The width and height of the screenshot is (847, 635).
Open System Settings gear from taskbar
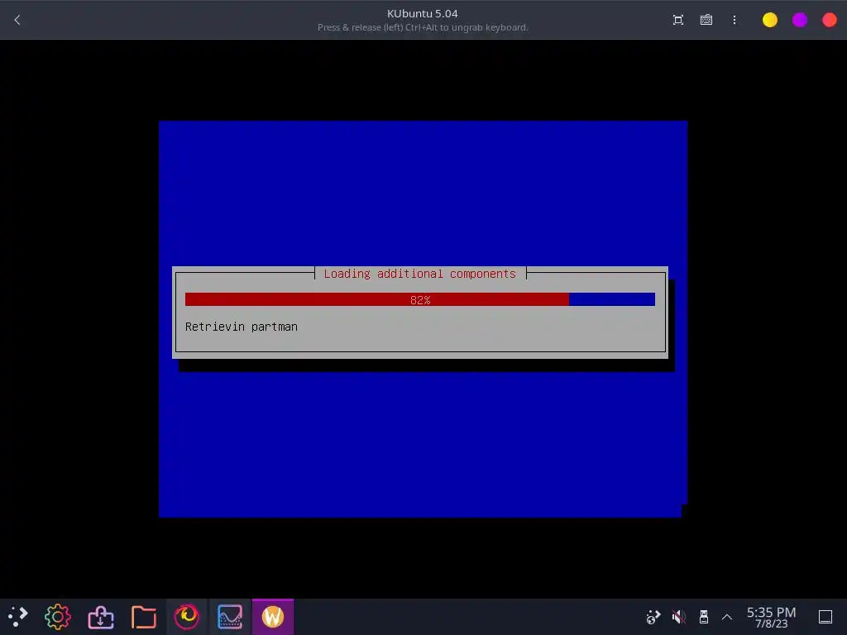tap(58, 616)
